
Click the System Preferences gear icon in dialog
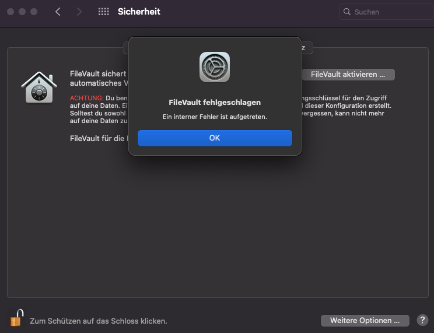(215, 67)
